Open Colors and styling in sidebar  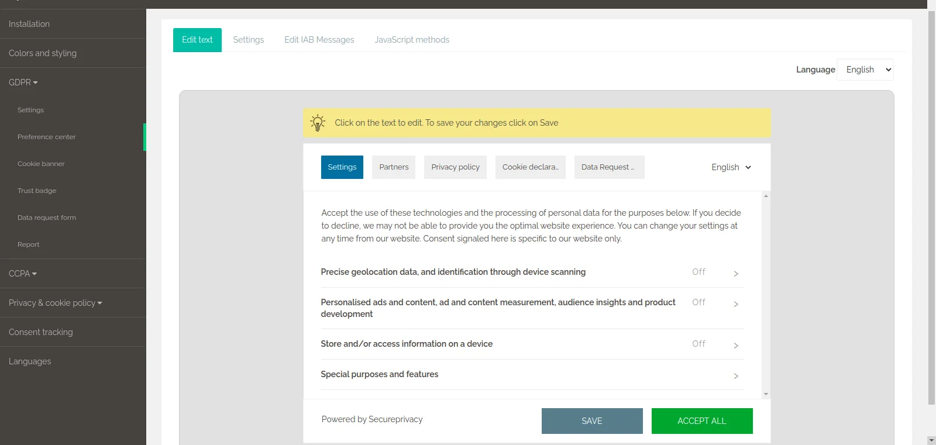[43, 53]
